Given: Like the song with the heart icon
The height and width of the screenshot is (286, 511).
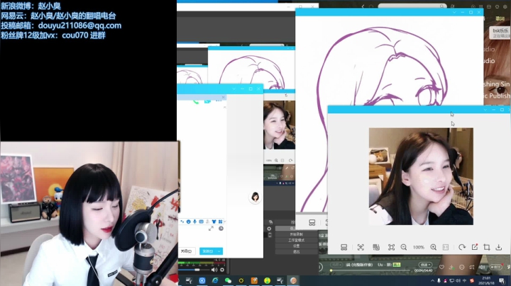Looking at the screenshot, I should coord(441,267).
